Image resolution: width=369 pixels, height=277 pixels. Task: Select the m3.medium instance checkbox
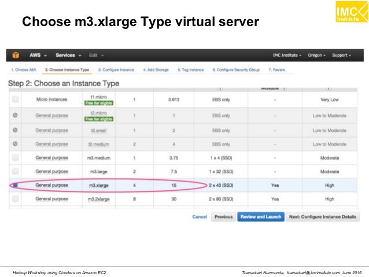point(15,157)
